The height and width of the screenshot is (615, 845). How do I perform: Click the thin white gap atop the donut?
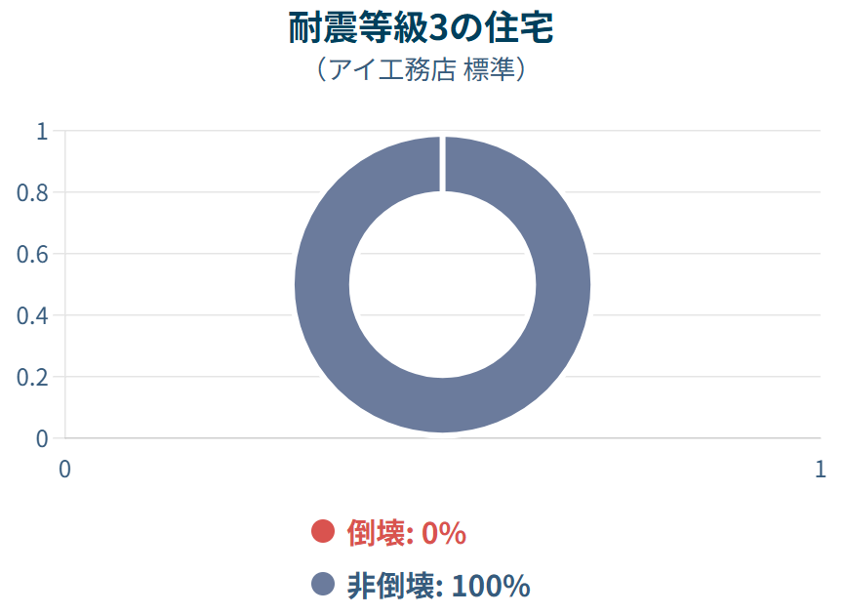coord(442,163)
